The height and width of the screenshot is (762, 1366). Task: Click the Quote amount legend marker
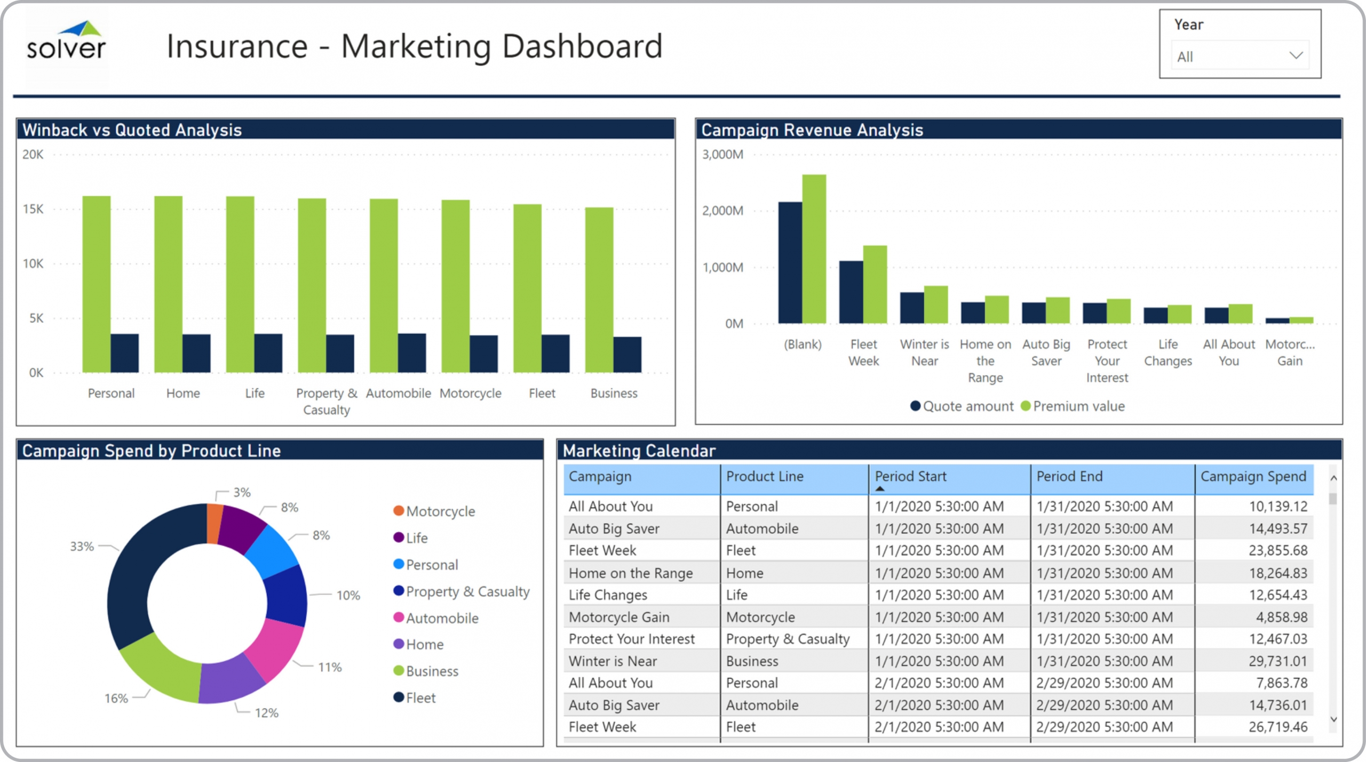tap(915, 406)
